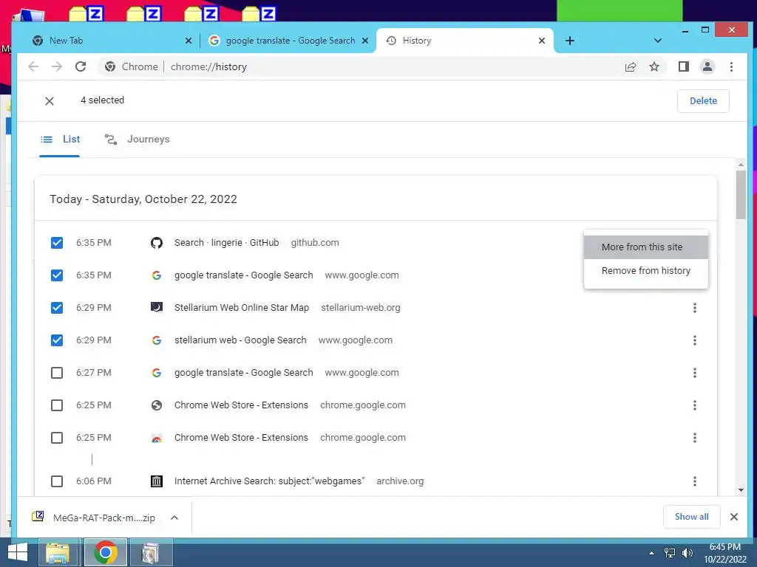
Task: Close the New Tab tab
Action: pos(189,41)
